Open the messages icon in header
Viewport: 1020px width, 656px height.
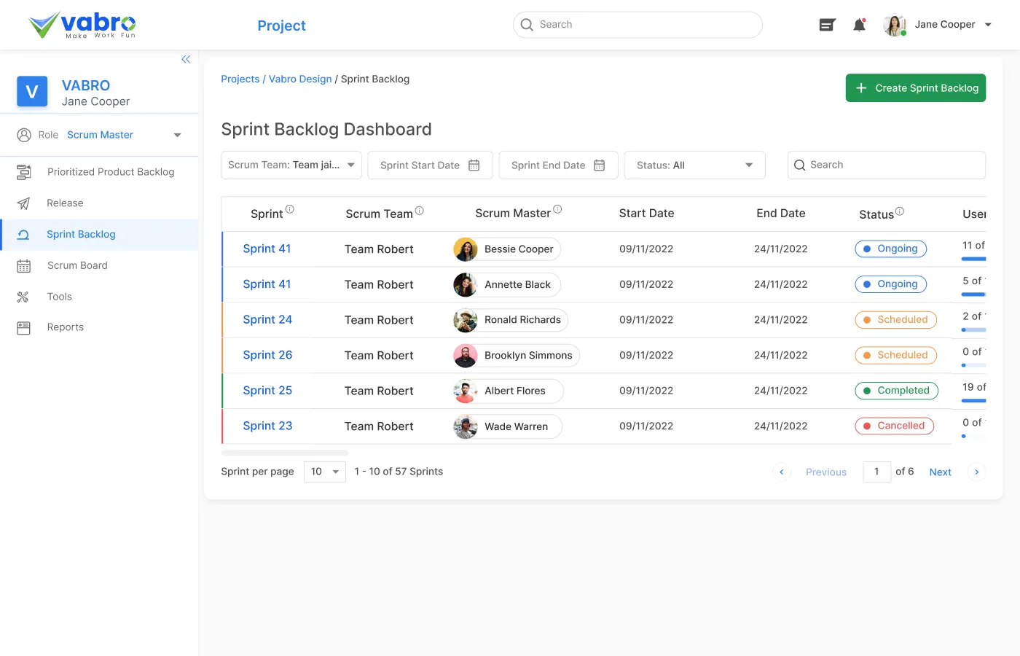pyautogui.click(x=827, y=26)
